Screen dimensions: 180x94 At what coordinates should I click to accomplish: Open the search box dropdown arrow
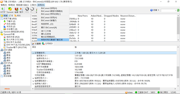pyautogui.click(x=176, y=10)
